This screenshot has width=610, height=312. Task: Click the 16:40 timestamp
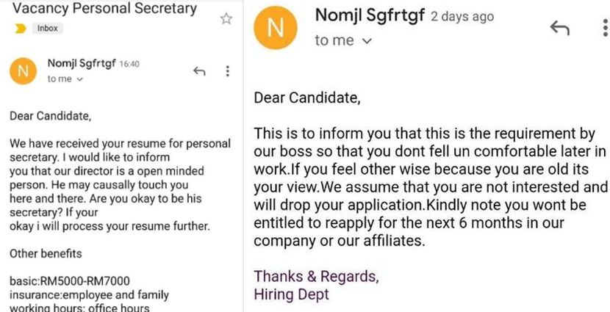[129, 65]
